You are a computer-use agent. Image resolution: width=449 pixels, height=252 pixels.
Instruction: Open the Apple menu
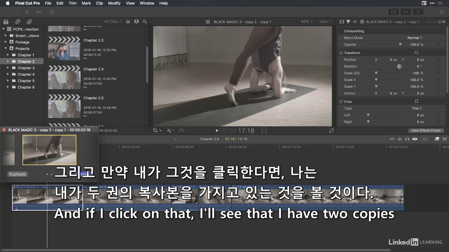7,3
